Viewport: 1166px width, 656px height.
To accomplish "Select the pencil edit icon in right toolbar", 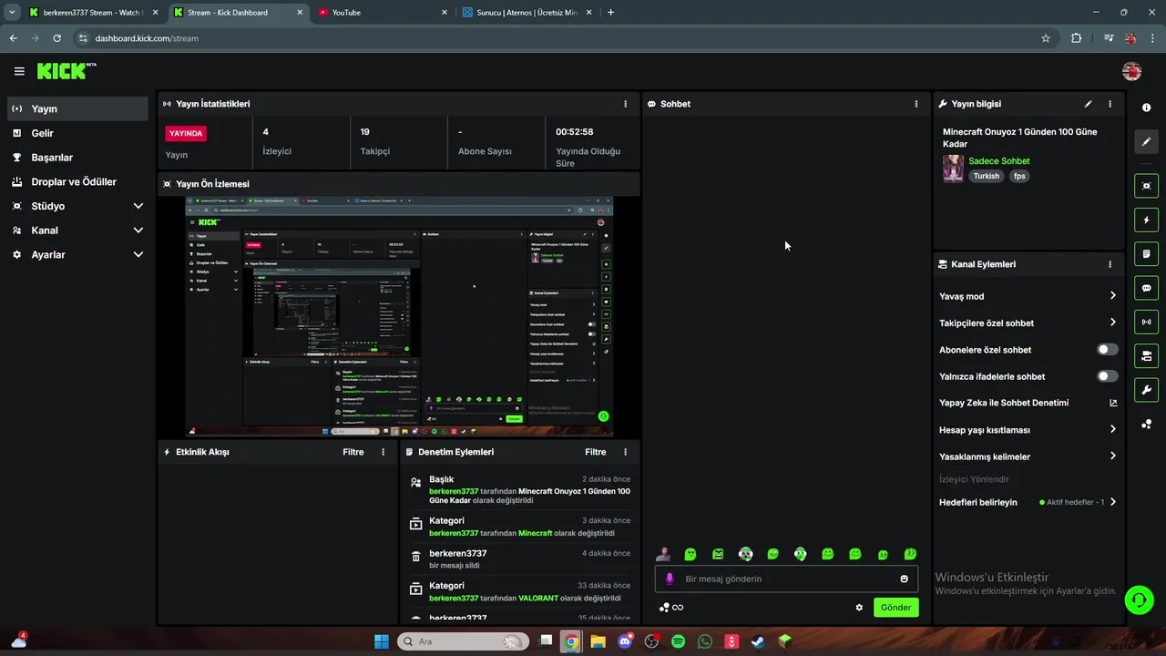I will pyautogui.click(x=1146, y=141).
